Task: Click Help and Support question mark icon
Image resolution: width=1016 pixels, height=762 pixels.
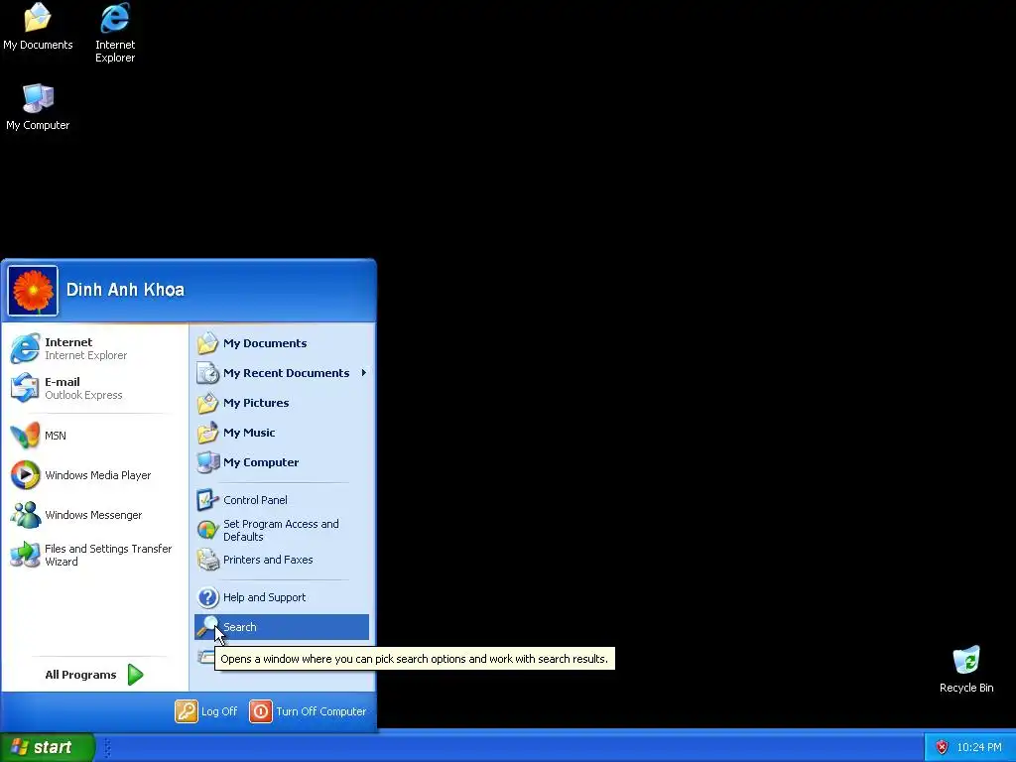Action: coord(208,597)
